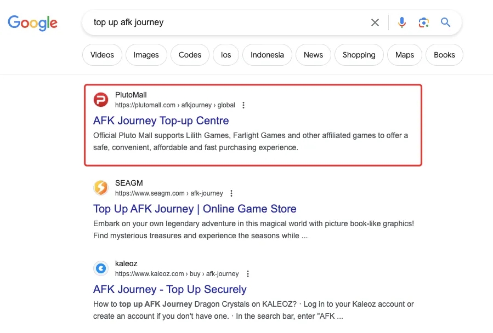Click the Google logo
Viewport: 493px width, 333px height.
coord(32,22)
